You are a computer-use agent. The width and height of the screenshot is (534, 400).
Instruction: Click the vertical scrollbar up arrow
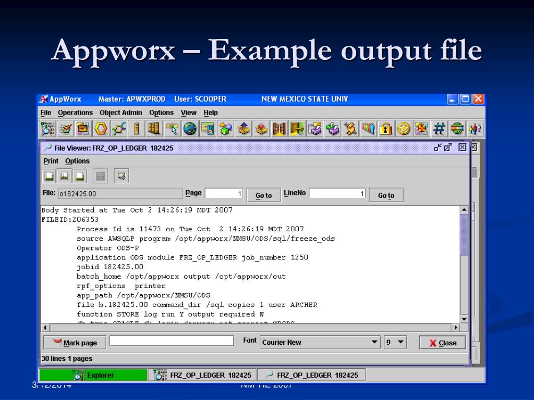click(x=464, y=210)
